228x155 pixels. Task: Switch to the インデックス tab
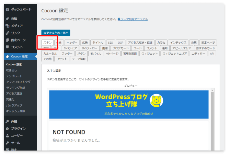pos(178,43)
